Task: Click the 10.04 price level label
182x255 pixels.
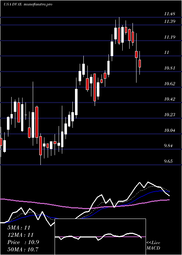Action: (x=170, y=130)
